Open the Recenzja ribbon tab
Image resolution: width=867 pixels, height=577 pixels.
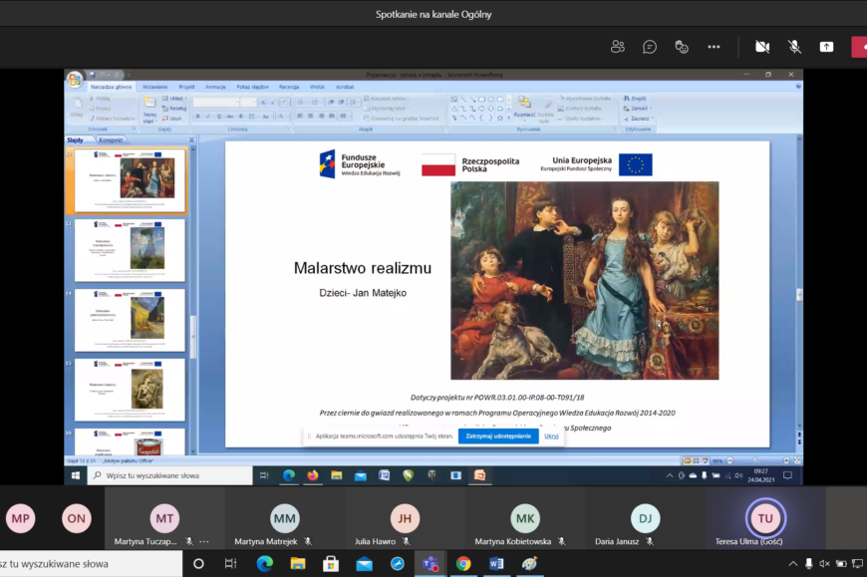(289, 87)
